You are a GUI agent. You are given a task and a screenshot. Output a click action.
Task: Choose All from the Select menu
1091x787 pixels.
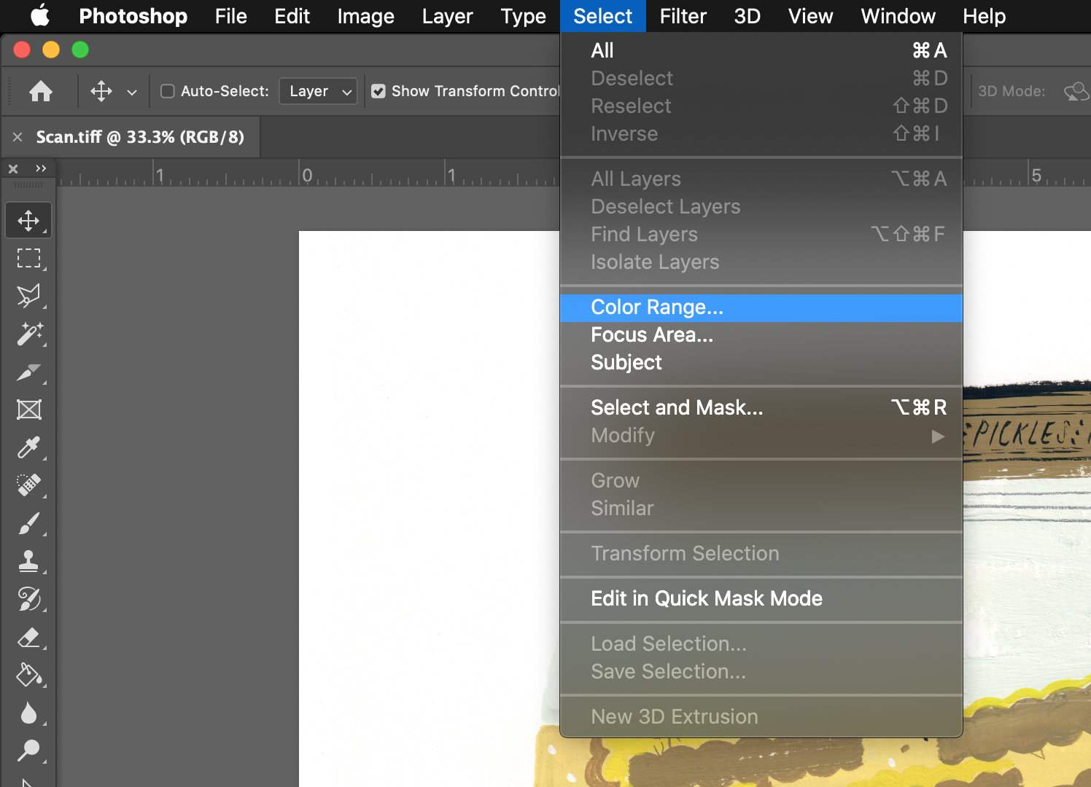pos(761,50)
